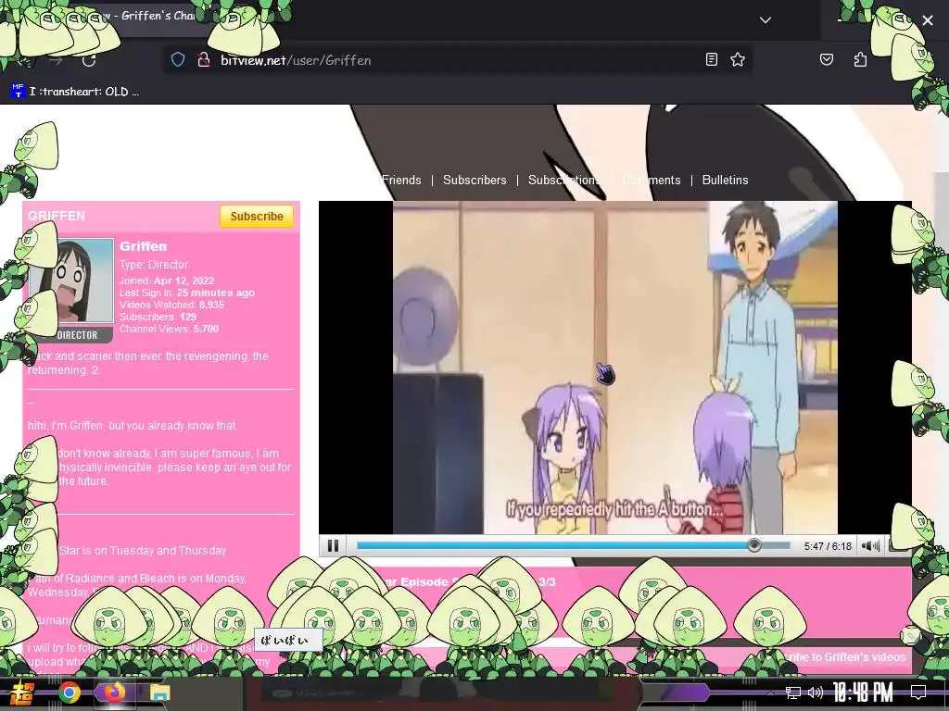Launch Google Chrome from the taskbar

click(x=70, y=692)
